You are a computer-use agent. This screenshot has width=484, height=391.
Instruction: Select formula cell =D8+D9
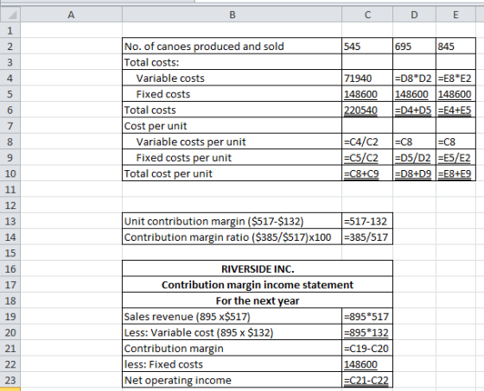[414, 173]
